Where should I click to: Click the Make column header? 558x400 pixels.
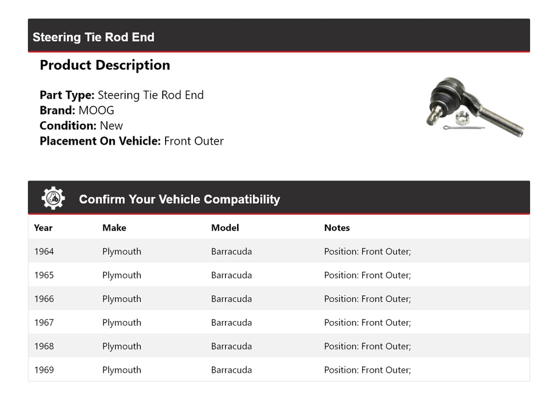point(114,228)
